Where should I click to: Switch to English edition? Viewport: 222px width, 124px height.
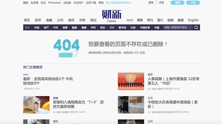click(x=193, y=20)
